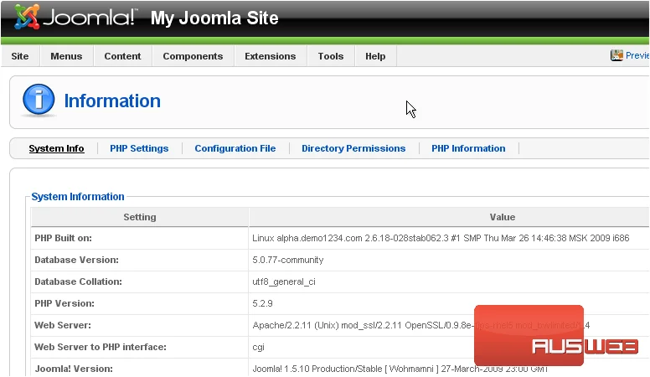Click the Preview link
Image resolution: width=650 pixels, height=377 pixels.
(x=637, y=55)
